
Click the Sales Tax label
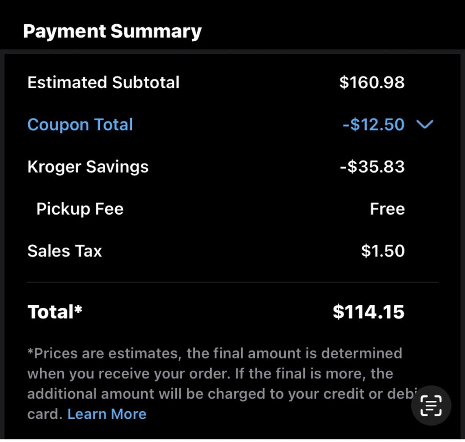pos(64,251)
